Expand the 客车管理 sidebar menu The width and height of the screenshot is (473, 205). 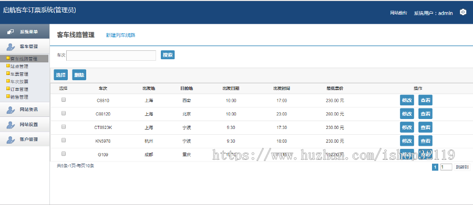coord(25,47)
